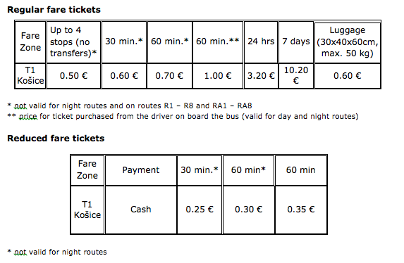404x263 pixels.
Task: Click the Reduced fare tickets heading
Action: point(56,139)
